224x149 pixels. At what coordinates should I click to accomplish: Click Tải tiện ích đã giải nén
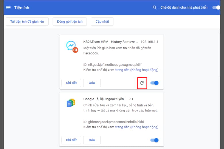click(x=27, y=21)
